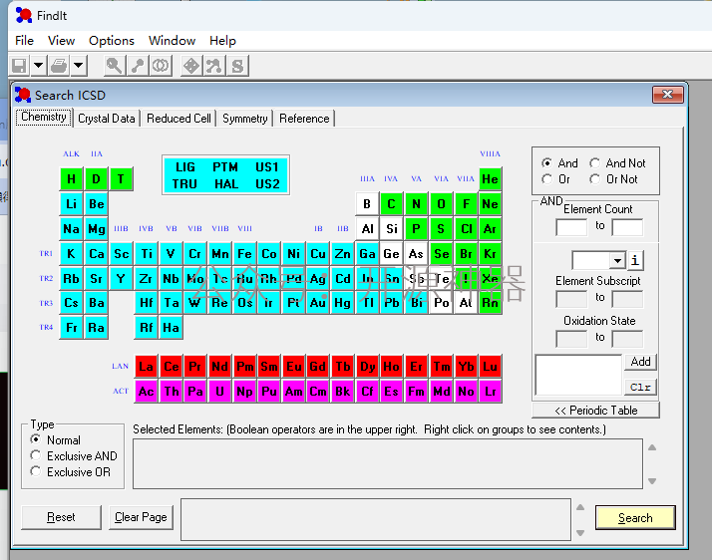Click the element info 'i' button

(635, 260)
